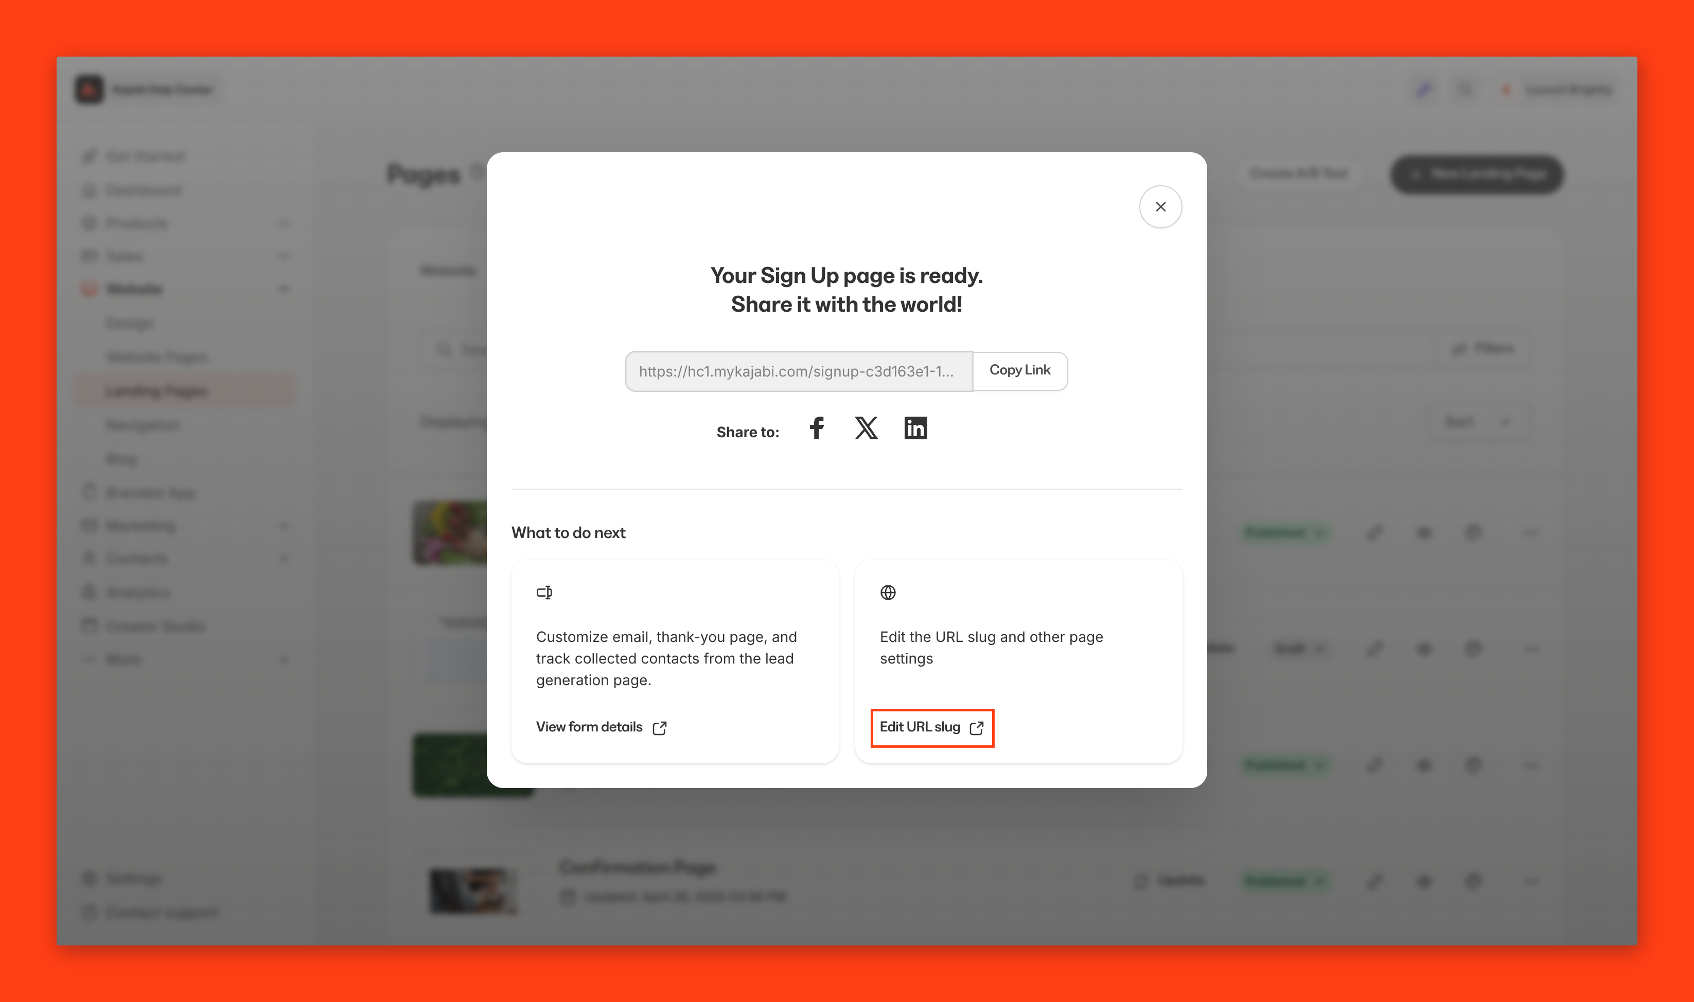Share the page to X
The width and height of the screenshot is (1694, 1002).
pyautogui.click(x=866, y=428)
